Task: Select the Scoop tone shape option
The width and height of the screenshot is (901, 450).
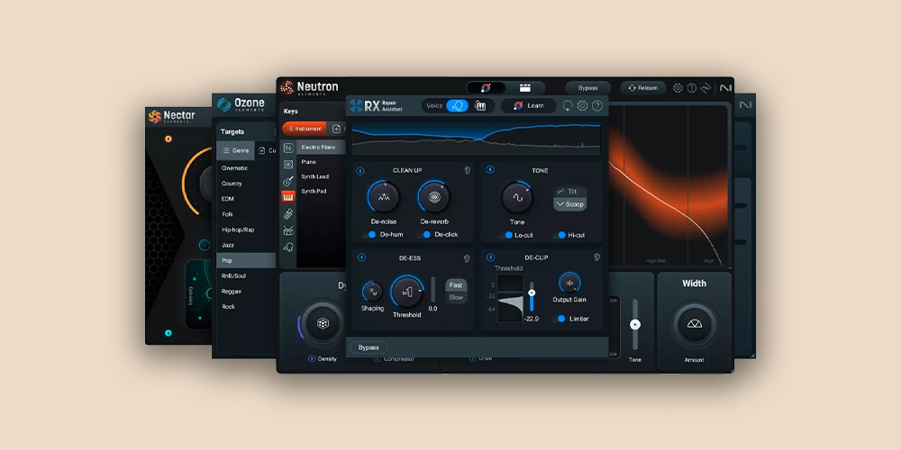Action: point(569,204)
